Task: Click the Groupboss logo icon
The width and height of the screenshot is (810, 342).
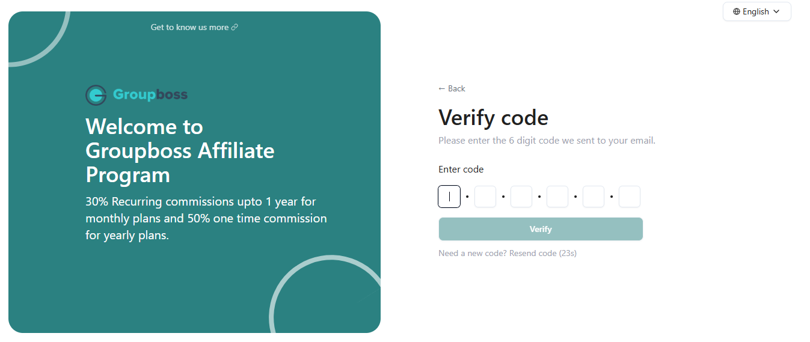Action: pyautogui.click(x=96, y=95)
